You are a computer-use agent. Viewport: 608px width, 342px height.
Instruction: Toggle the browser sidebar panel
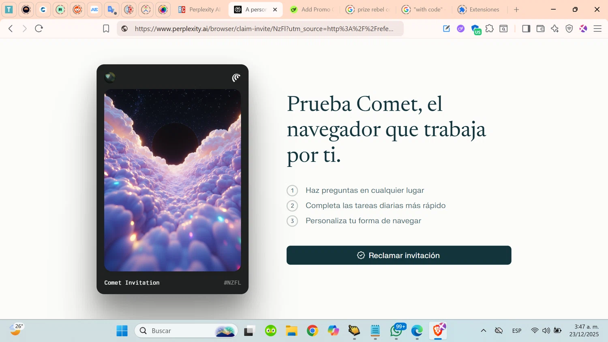pos(526,29)
